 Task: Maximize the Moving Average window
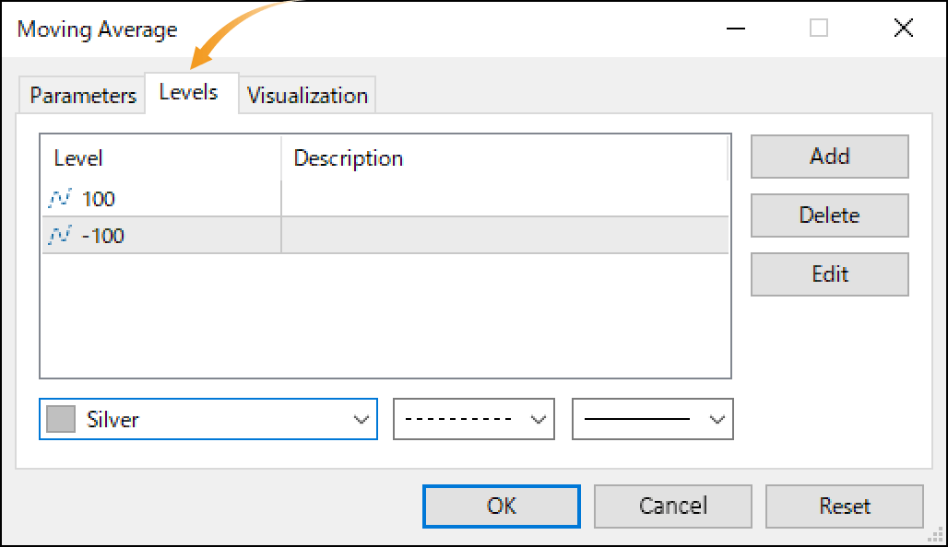coord(819,28)
